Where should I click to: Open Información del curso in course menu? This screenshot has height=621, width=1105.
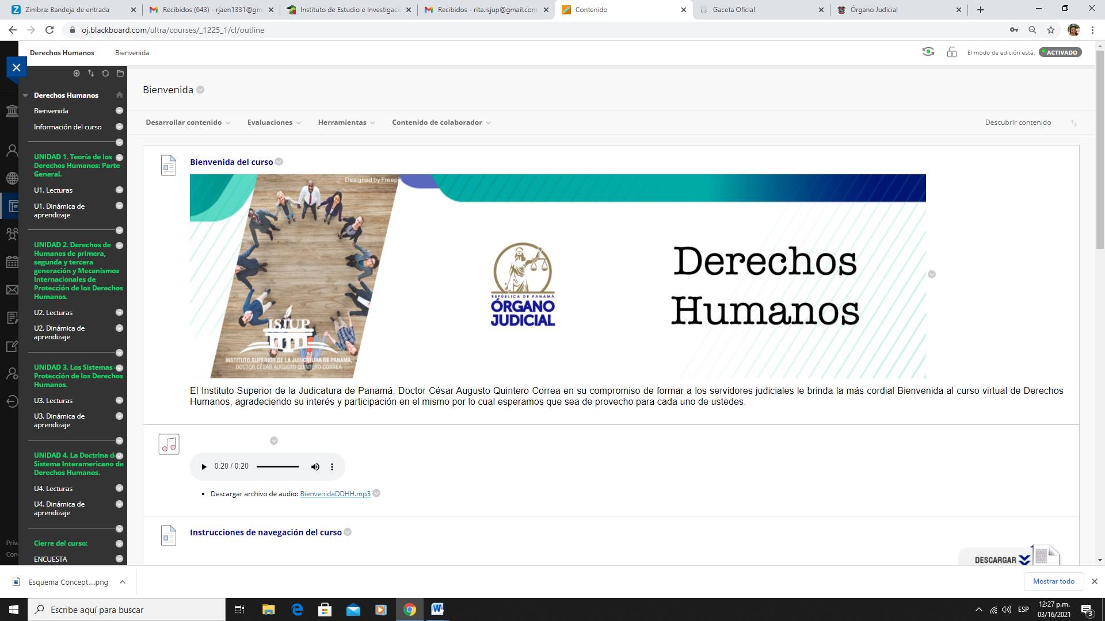point(67,127)
